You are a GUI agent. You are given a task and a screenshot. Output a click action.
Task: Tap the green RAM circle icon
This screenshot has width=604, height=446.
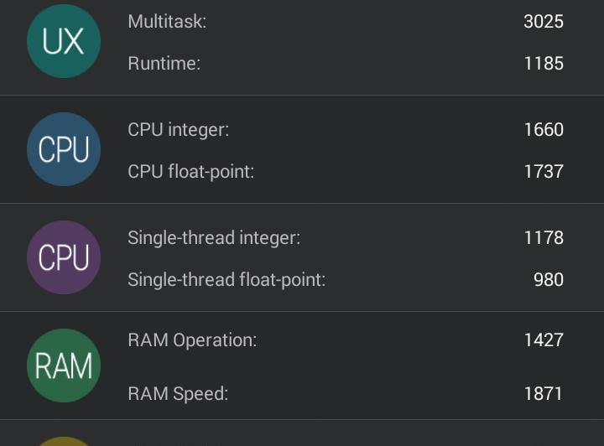64,366
